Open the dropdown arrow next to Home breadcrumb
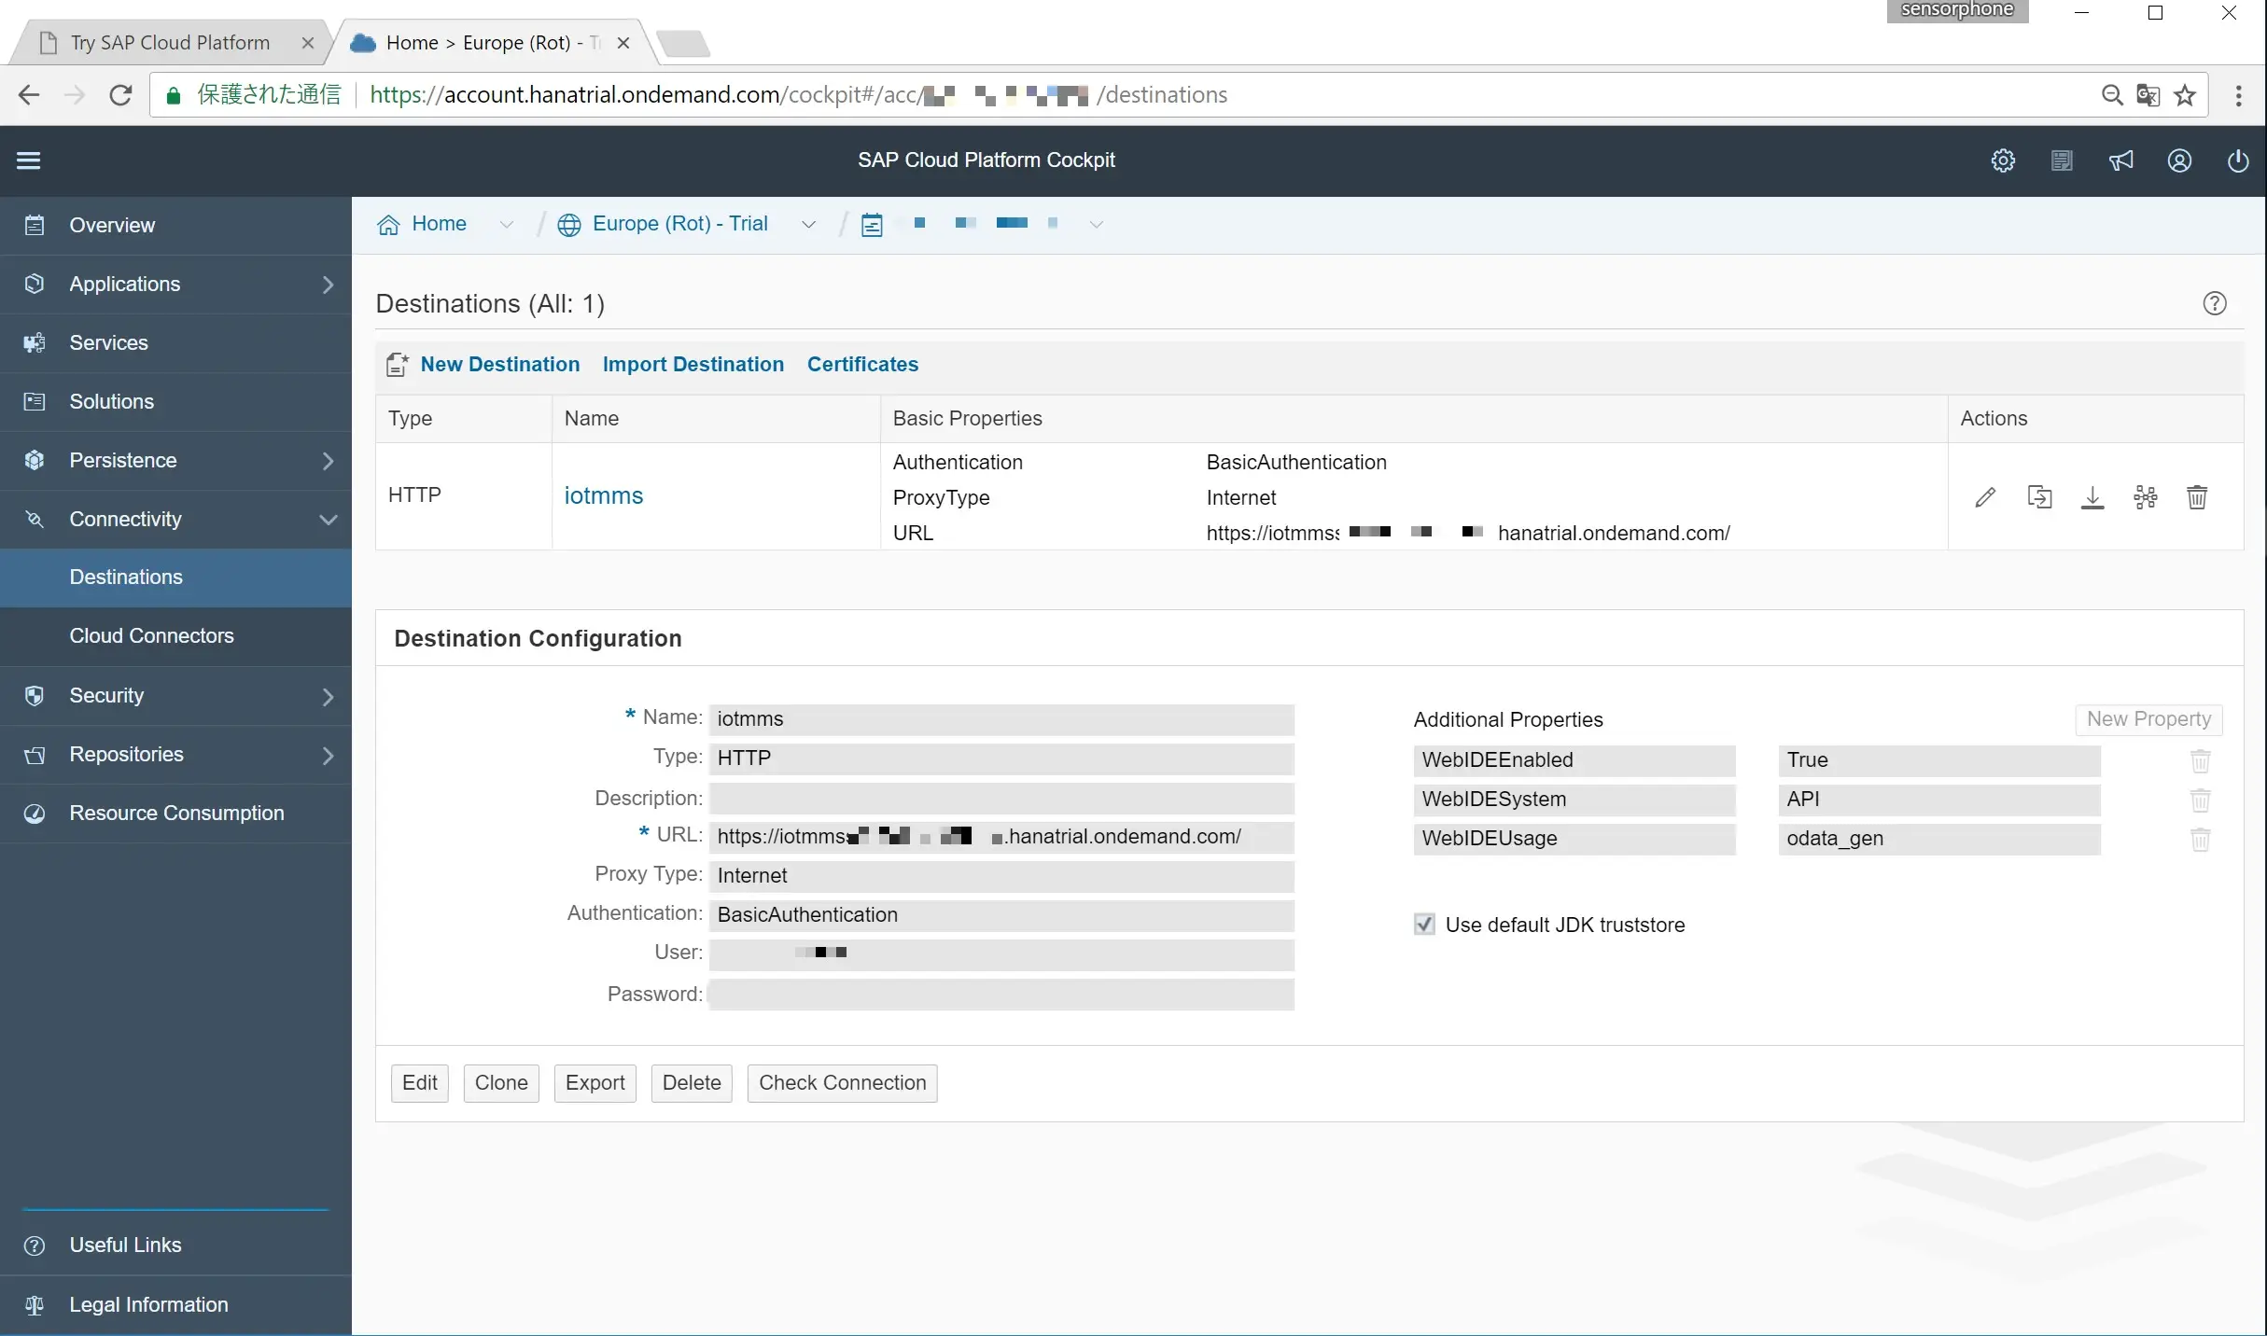The width and height of the screenshot is (2267, 1336). [507, 225]
